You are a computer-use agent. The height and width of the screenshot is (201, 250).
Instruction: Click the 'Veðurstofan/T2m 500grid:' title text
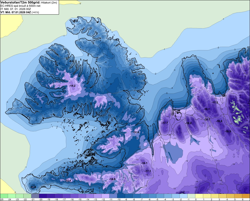pos(20,2)
